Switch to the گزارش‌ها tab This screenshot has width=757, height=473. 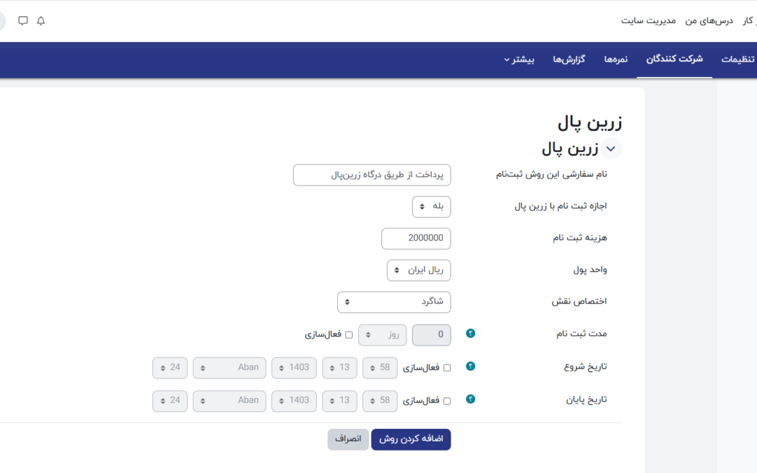click(568, 60)
